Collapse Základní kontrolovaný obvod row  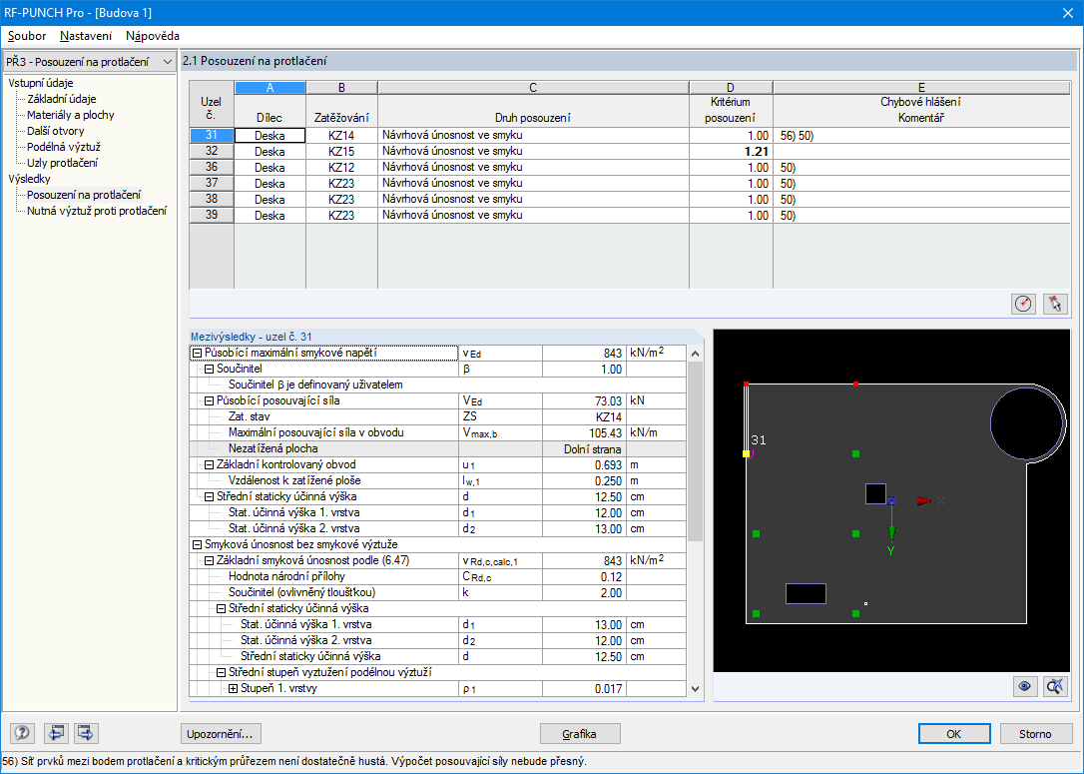coord(209,464)
